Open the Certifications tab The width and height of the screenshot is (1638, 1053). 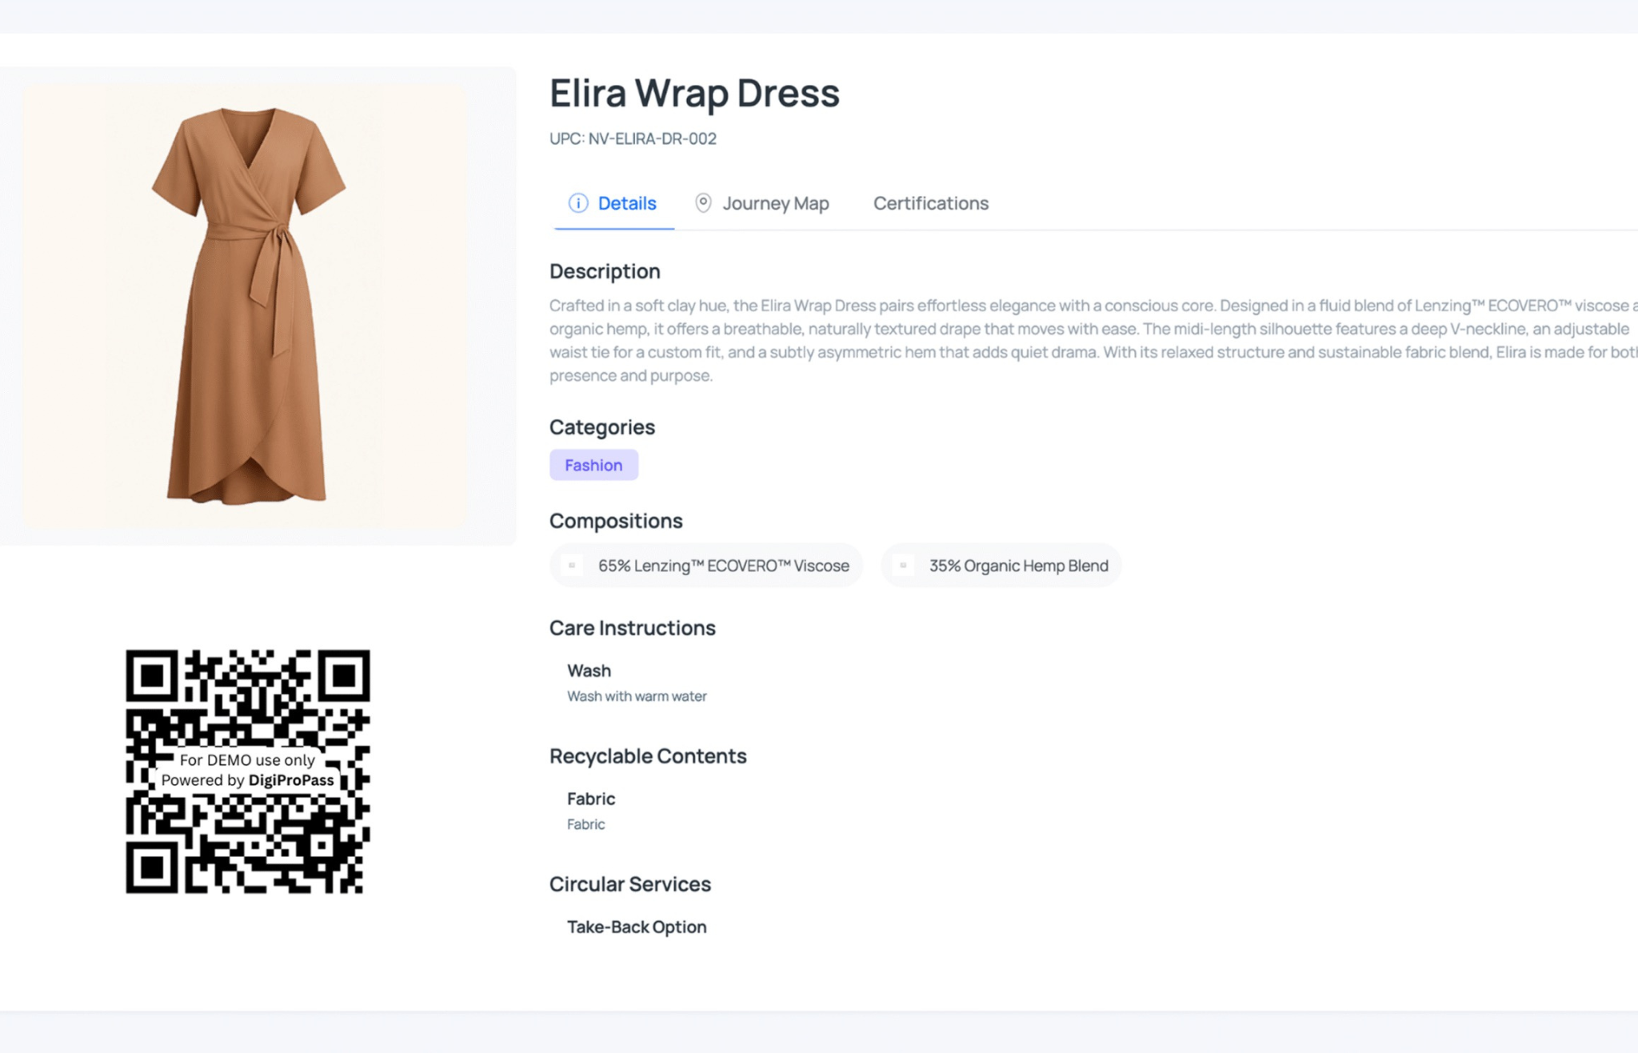tap(930, 203)
